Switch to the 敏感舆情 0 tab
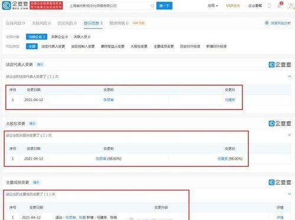This screenshot has width=295, height=220. pos(119,23)
